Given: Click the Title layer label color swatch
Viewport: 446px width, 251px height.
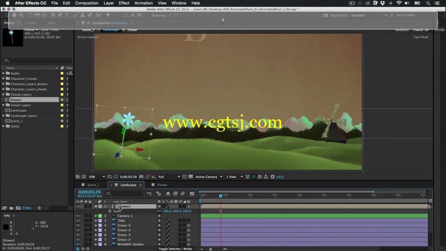Looking at the screenshot, I should coord(100,220).
